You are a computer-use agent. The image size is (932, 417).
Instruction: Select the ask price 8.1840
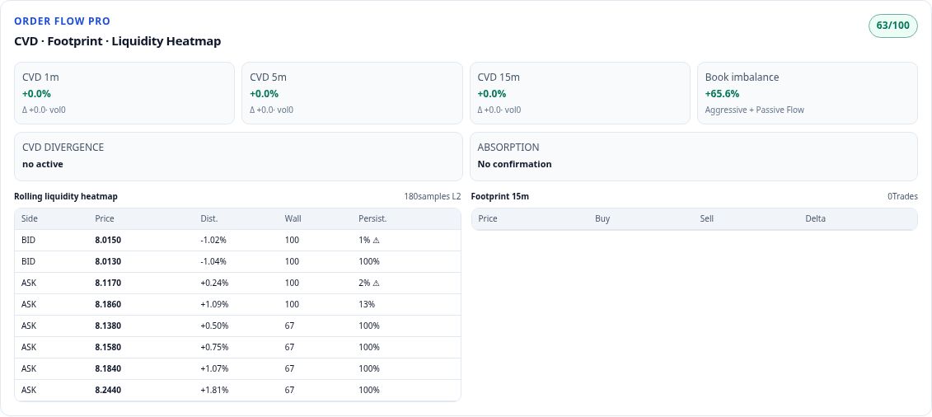108,368
